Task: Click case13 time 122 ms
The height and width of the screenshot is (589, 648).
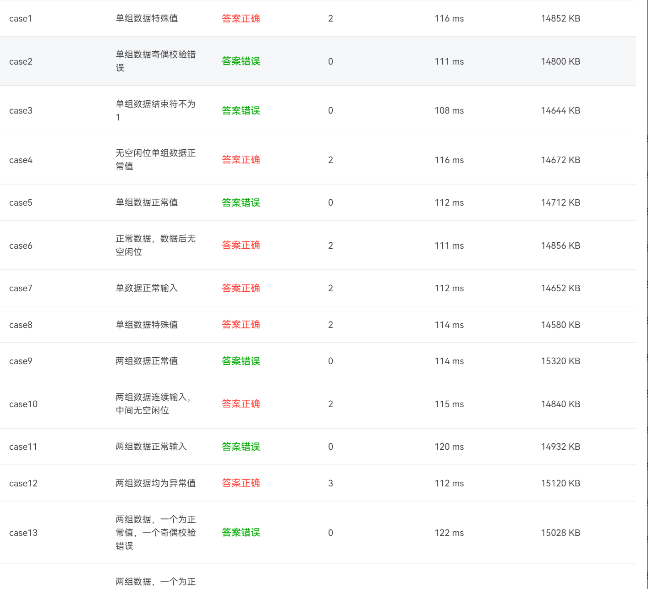Action: (449, 533)
